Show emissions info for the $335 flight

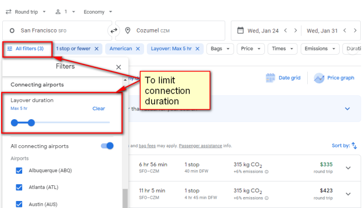click(267, 172)
